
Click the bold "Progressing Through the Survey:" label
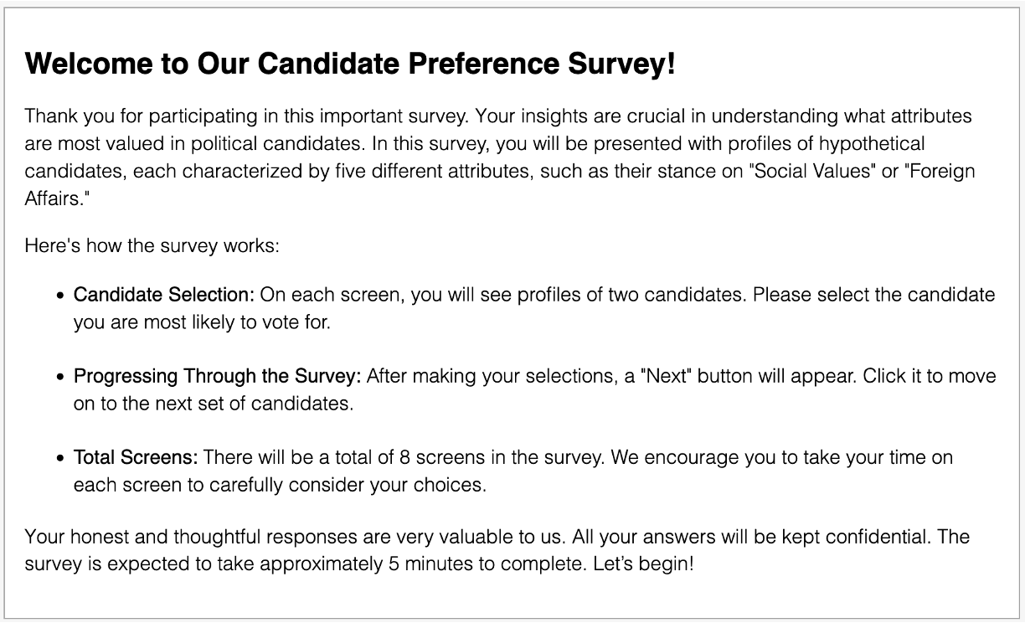click(x=218, y=376)
